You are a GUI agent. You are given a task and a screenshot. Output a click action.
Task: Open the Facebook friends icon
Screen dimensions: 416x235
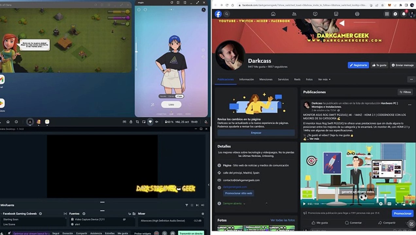(294, 14)
